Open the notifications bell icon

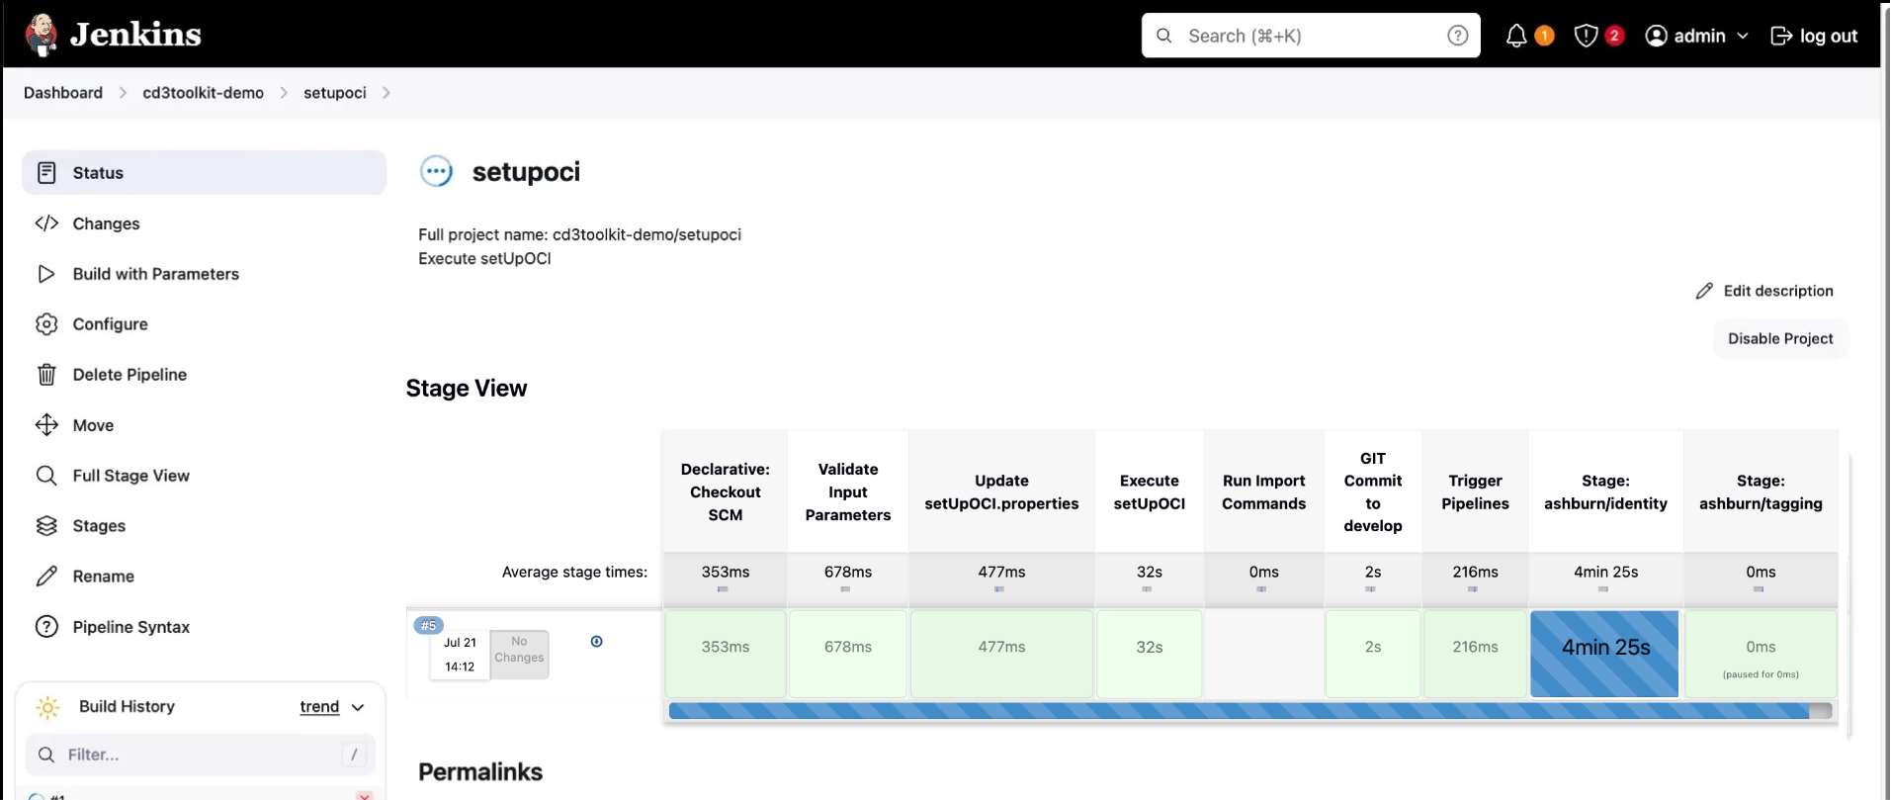(x=1515, y=36)
